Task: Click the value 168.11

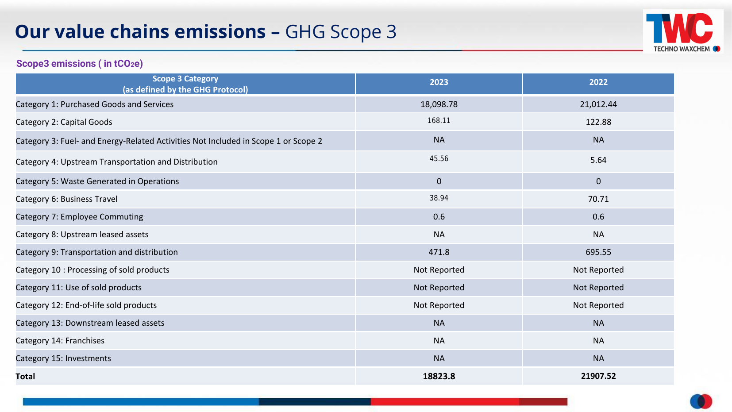Action: (439, 120)
